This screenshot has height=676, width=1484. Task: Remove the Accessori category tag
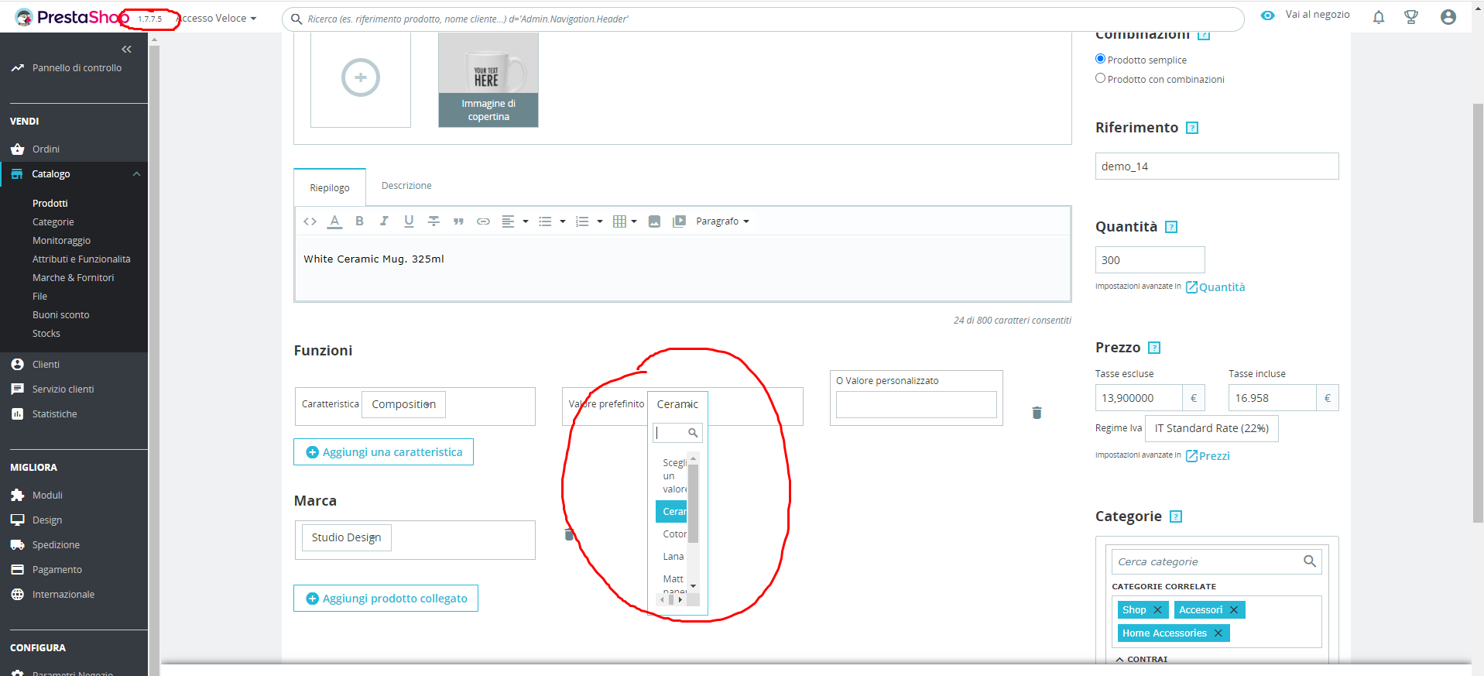(1234, 610)
